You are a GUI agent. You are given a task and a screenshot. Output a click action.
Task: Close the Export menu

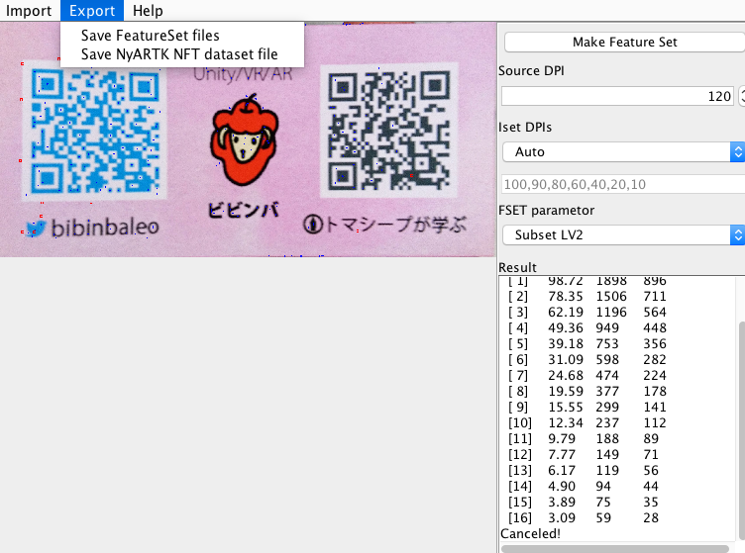coord(92,11)
